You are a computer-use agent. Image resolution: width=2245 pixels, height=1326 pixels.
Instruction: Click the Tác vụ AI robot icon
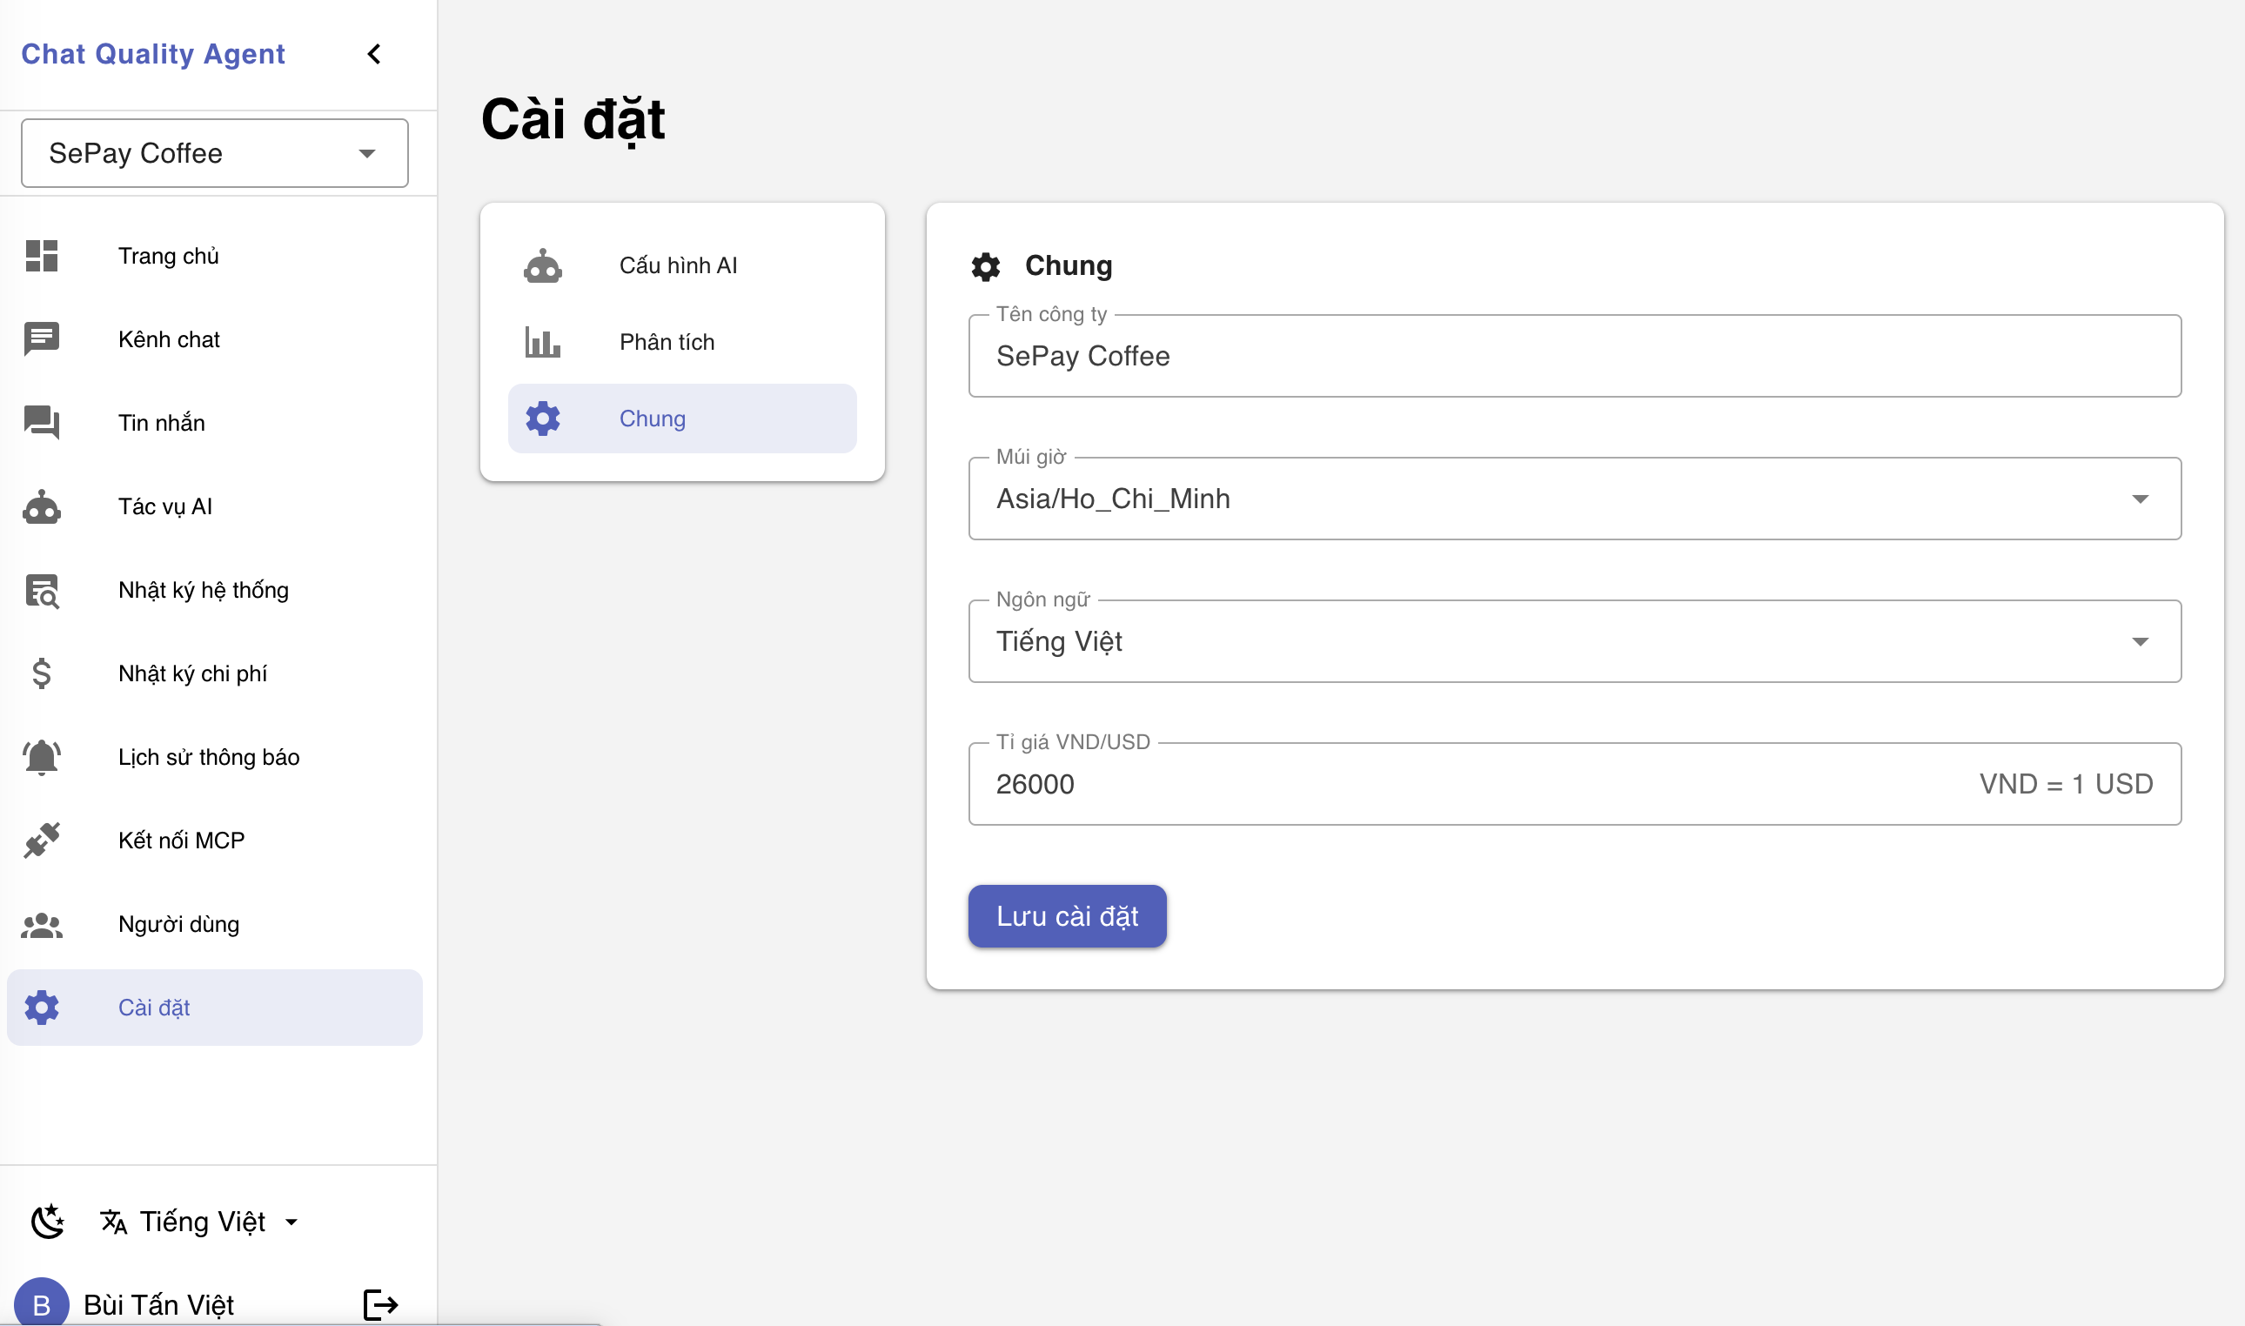pyautogui.click(x=41, y=506)
